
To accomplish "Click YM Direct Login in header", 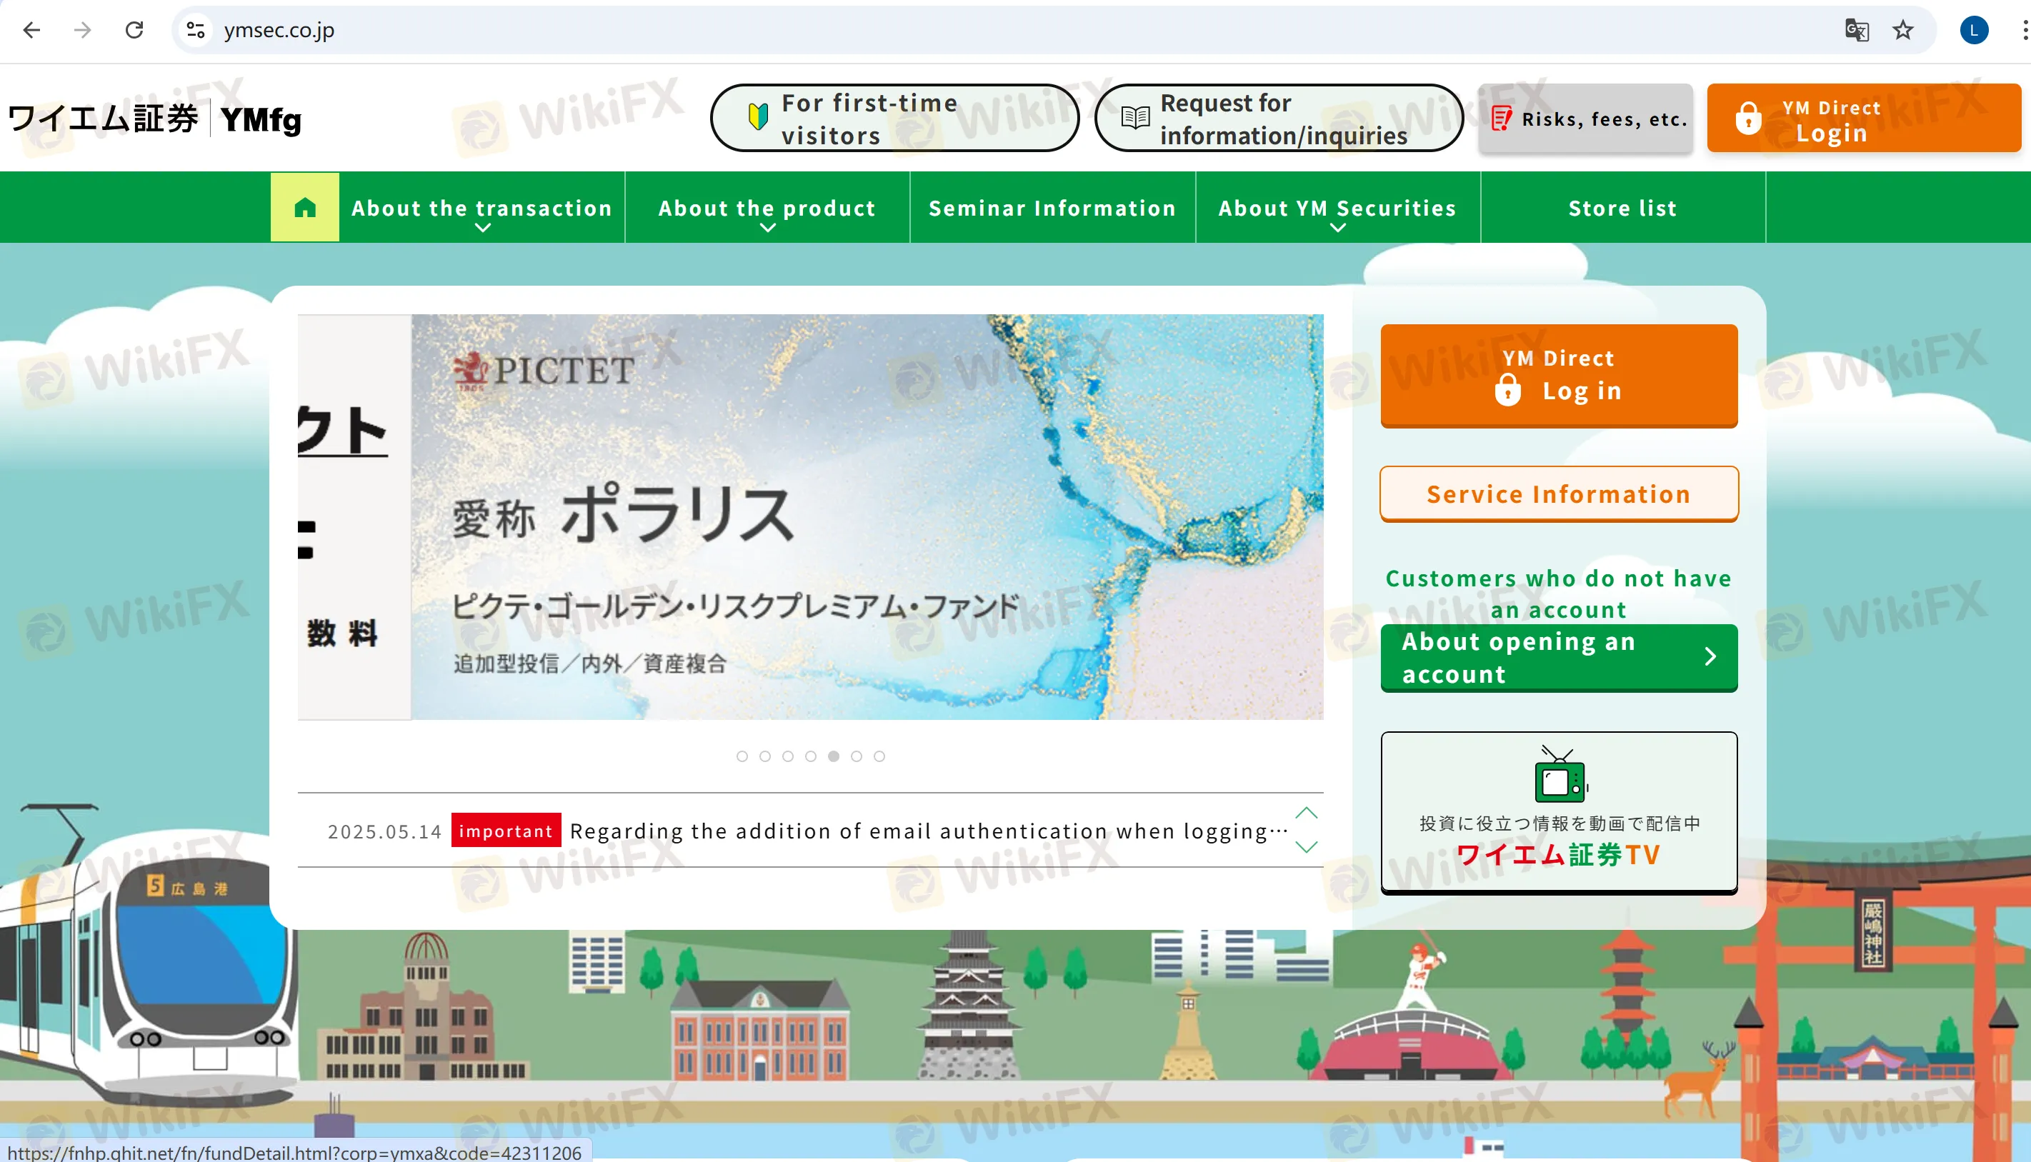I will tap(1863, 118).
